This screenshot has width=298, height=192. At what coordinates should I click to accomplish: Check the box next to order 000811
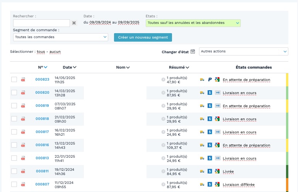[14, 171]
